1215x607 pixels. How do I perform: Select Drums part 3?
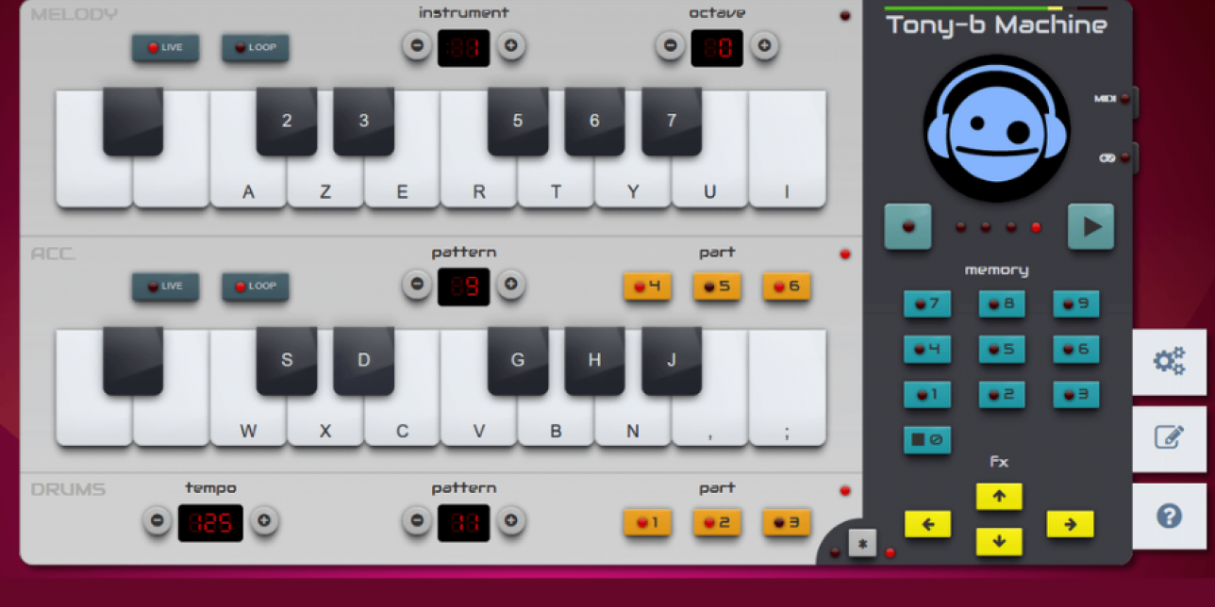[x=787, y=522]
